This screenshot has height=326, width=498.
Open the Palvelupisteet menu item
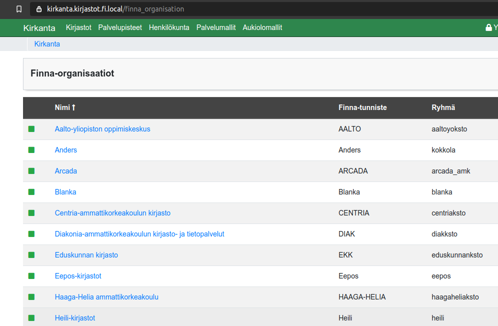pos(120,27)
